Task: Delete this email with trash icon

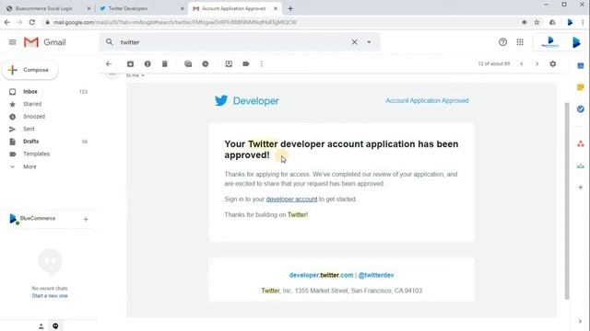Action: (x=165, y=63)
